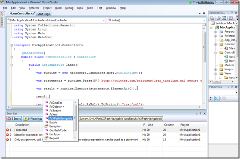Screen dimensions: 240x159
Task: Collapse the Controllers folder in Solution Explorer
Action: 215,53
